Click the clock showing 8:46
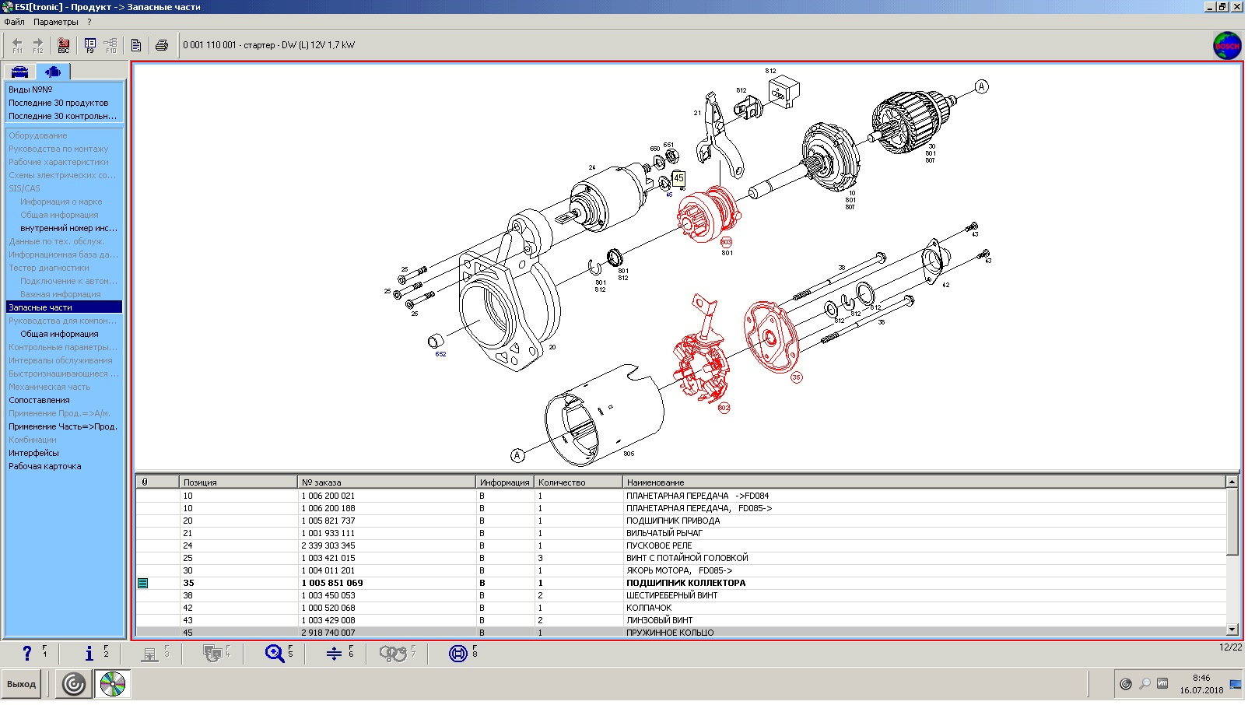1248x705 pixels. click(x=1201, y=679)
